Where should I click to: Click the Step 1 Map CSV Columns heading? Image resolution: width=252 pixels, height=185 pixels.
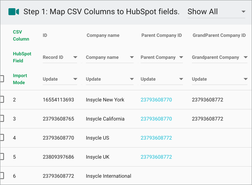[x=101, y=12]
